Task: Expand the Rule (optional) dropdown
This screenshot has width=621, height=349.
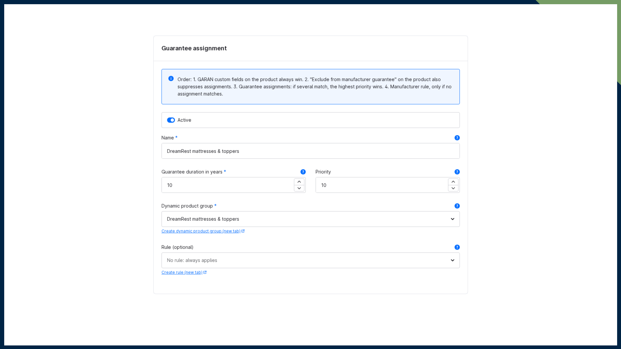Action: [x=310, y=260]
